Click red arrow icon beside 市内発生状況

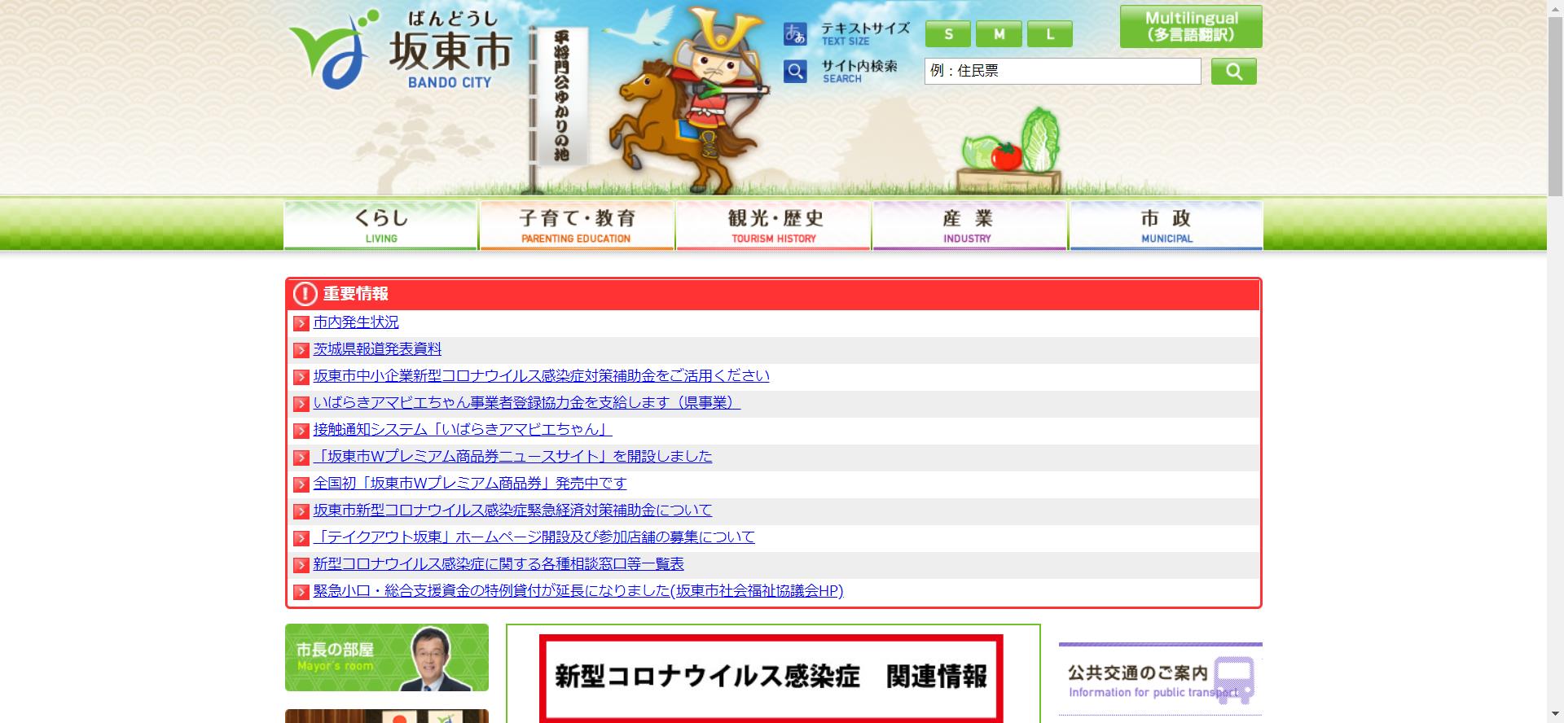301,324
